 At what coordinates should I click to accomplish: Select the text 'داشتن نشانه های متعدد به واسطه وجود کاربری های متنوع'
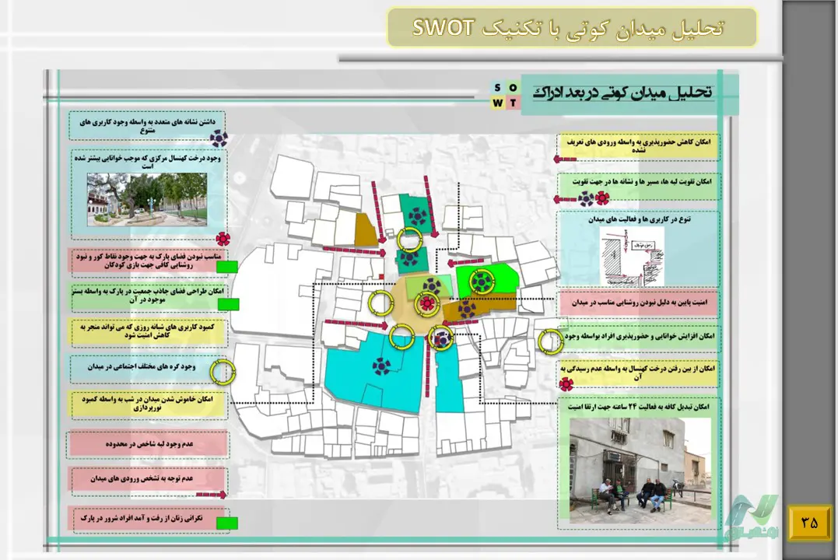pos(148,126)
